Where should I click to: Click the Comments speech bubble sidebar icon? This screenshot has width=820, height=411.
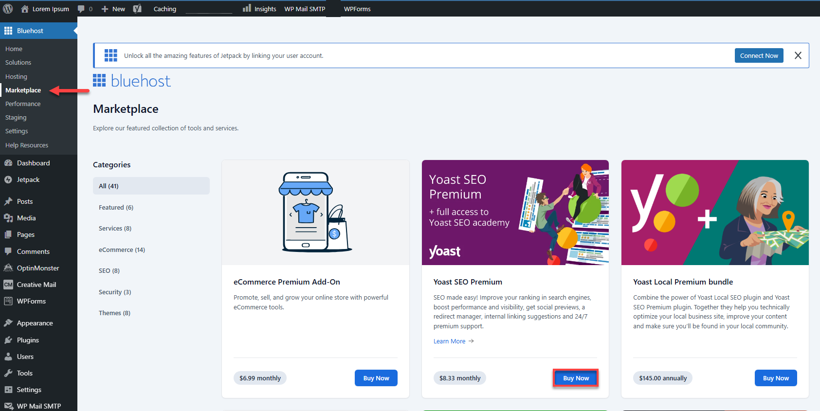[8, 251]
